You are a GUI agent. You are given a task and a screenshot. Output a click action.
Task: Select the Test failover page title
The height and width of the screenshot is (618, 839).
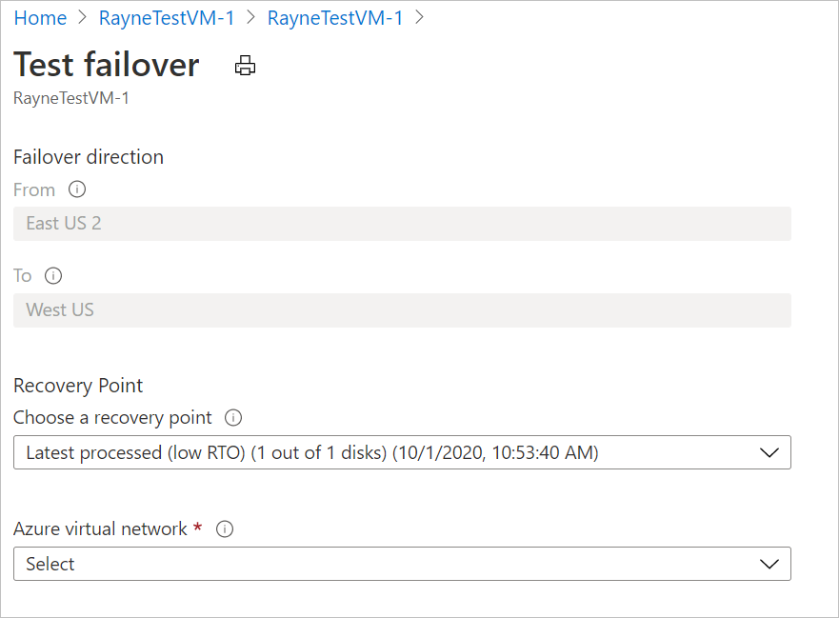pos(106,65)
